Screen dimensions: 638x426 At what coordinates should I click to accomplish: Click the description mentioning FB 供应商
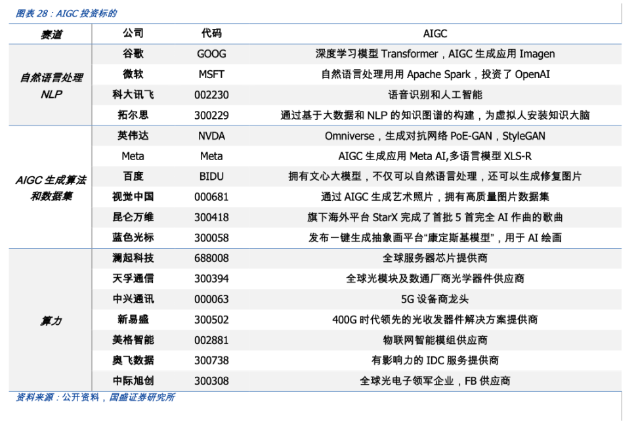435,381
